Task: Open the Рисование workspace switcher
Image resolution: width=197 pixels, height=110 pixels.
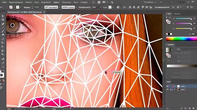Action: click(150, 2)
